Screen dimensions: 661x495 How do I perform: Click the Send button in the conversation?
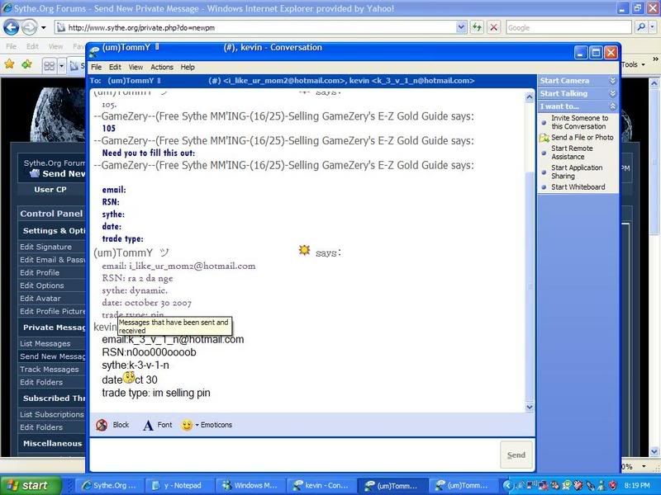(516, 455)
